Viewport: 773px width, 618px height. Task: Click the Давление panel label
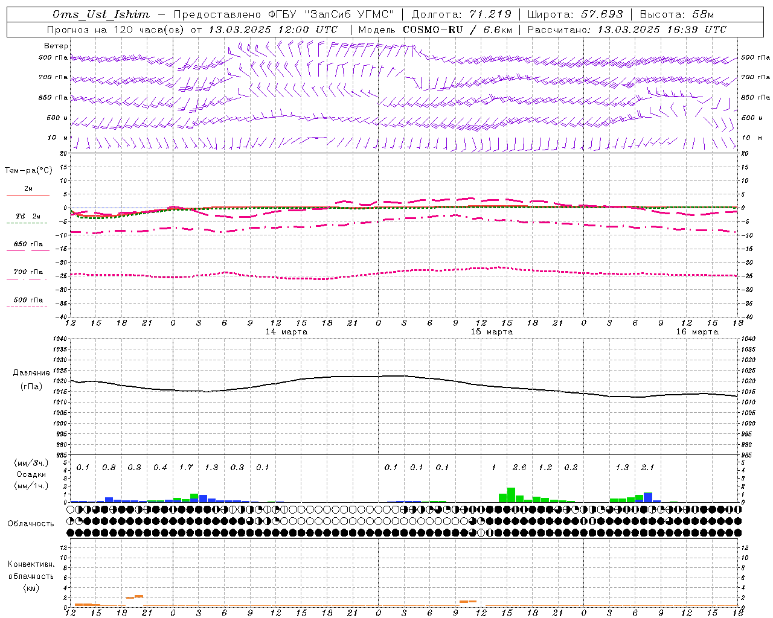31,373
